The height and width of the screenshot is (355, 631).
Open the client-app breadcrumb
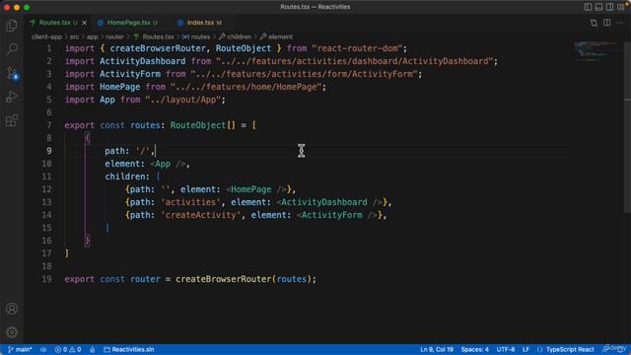(46, 36)
